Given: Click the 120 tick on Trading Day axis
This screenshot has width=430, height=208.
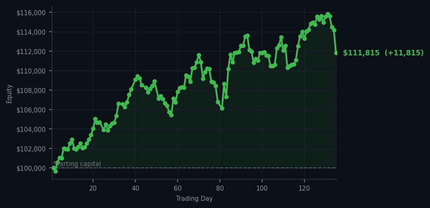Looking at the screenshot, I should click(x=304, y=188).
